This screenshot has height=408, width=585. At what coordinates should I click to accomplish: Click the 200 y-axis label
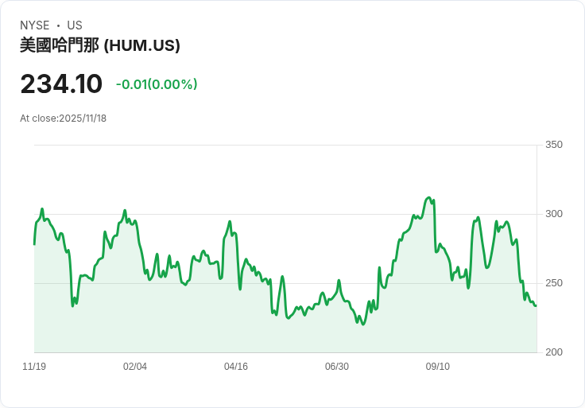(x=554, y=352)
